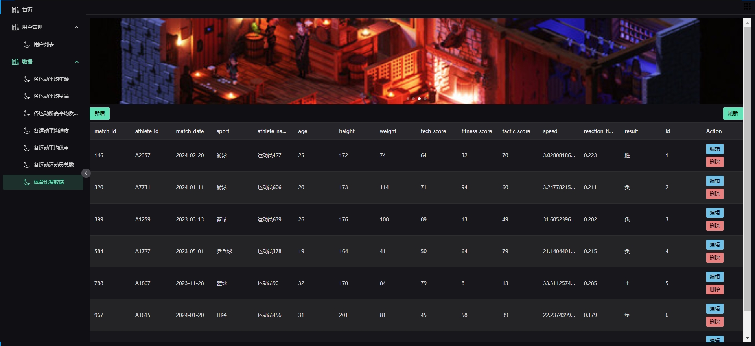Click the moon icon beside 各运动平均年龄

tap(27, 79)
